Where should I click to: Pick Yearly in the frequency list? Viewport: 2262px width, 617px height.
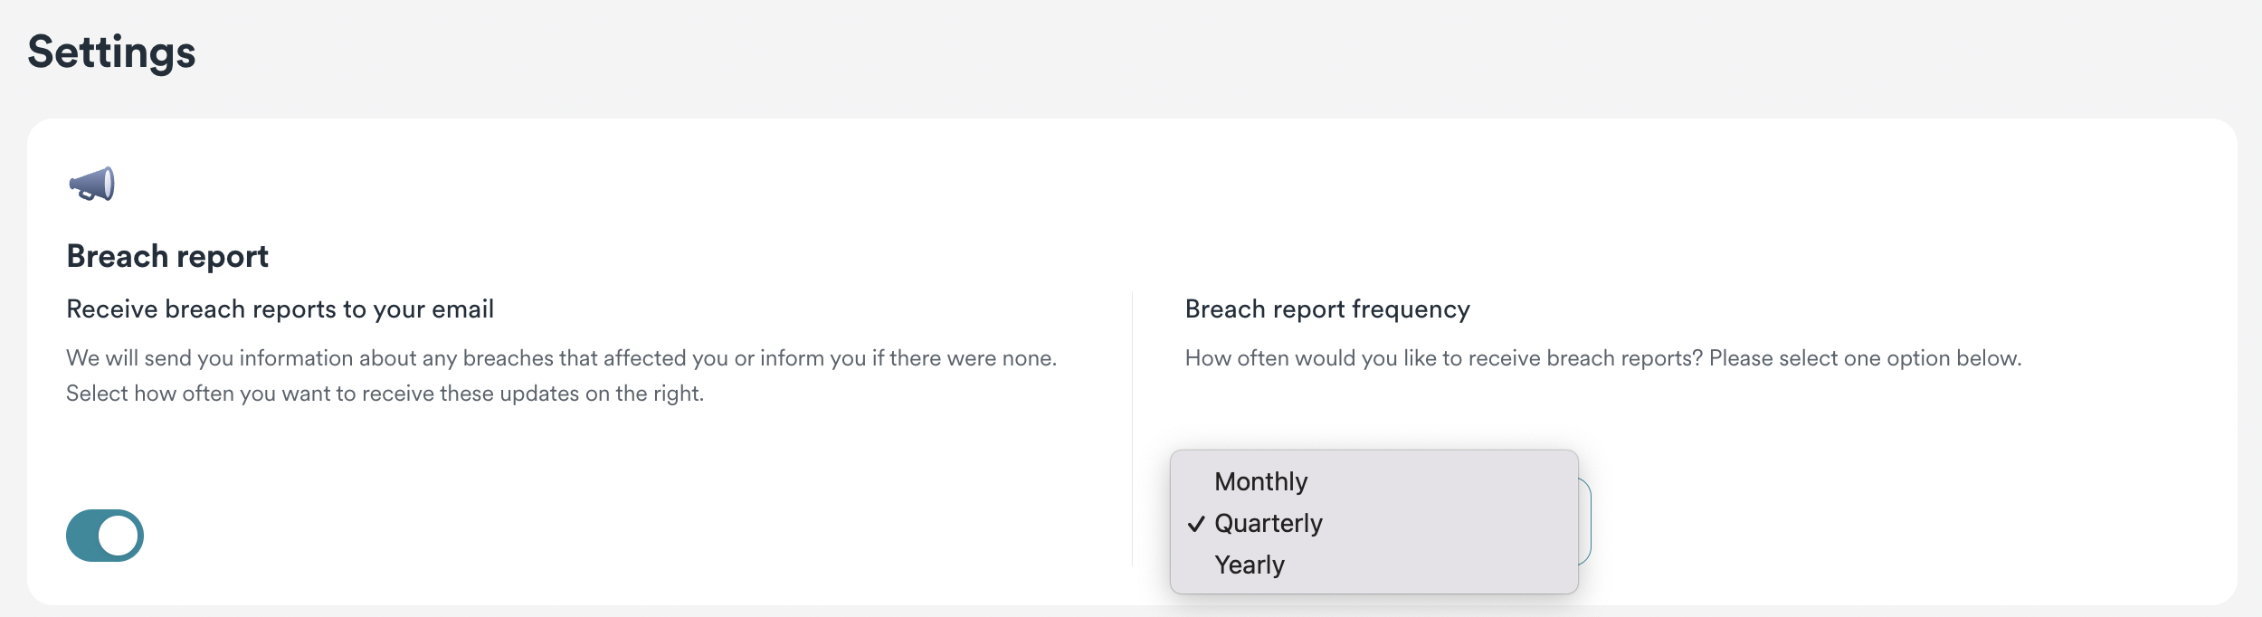[x=1249, y=565]
